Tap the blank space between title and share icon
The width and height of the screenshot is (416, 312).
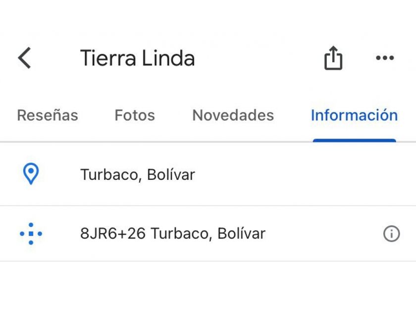258,58
